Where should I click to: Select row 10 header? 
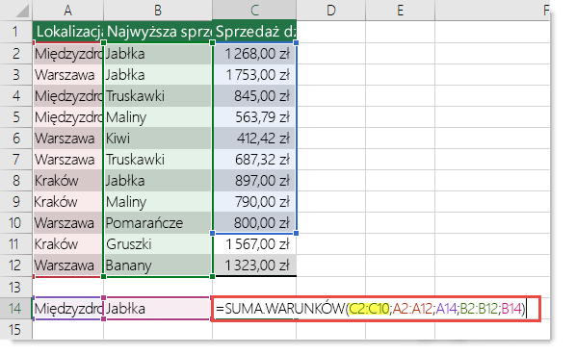coord(15,222)
